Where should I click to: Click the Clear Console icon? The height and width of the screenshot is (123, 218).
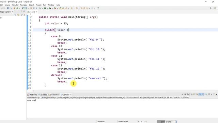click(191, 94)
